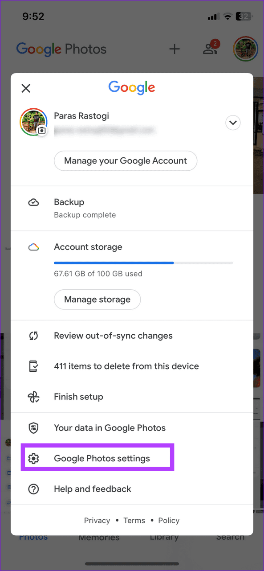Open the Privacy link
Image resolution: width=264 pixels, height=571 pixels.
[97, 520]
